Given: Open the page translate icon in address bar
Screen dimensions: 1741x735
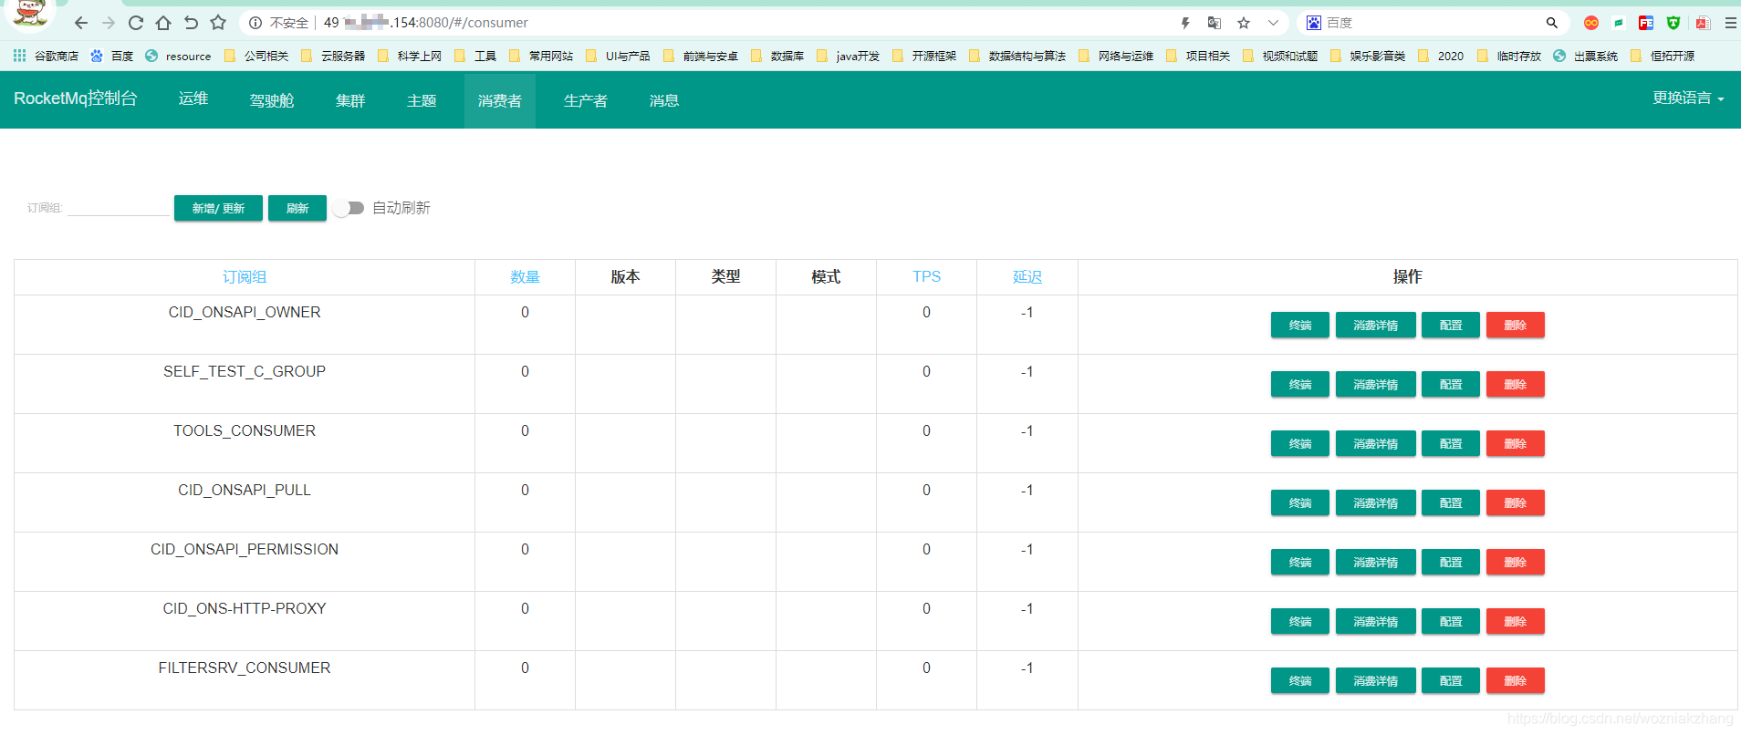Looking at the screenshot, I should pos(1215,23).
